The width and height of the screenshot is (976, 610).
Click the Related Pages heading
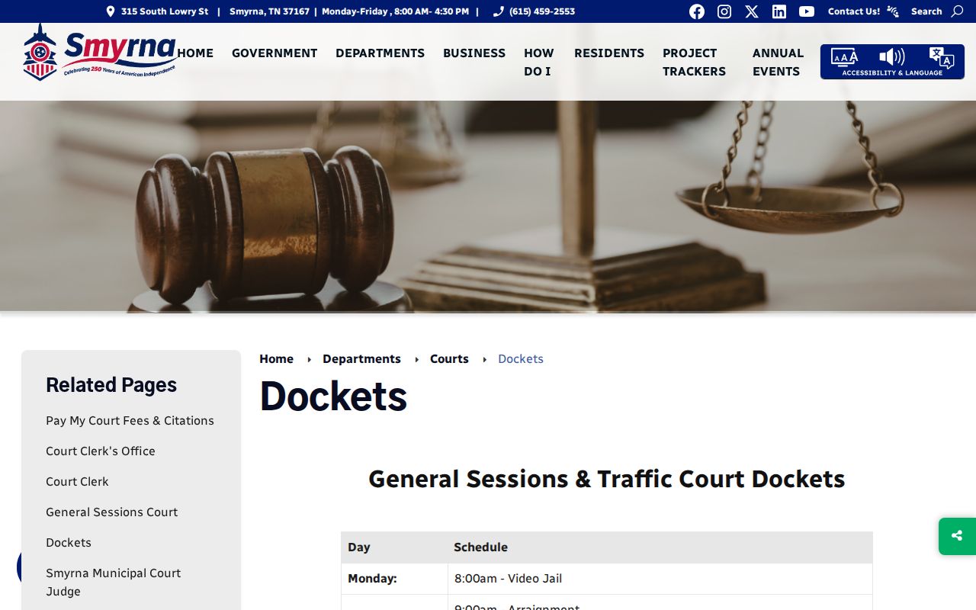click(111, 385)
